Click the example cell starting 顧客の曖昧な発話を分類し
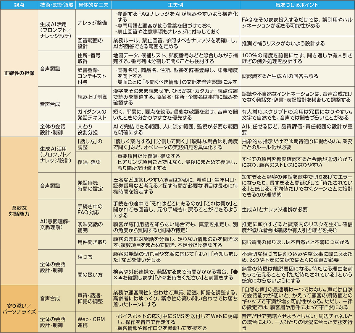The image size is (355, 333). pyautogui.click(x=175, y=242)
